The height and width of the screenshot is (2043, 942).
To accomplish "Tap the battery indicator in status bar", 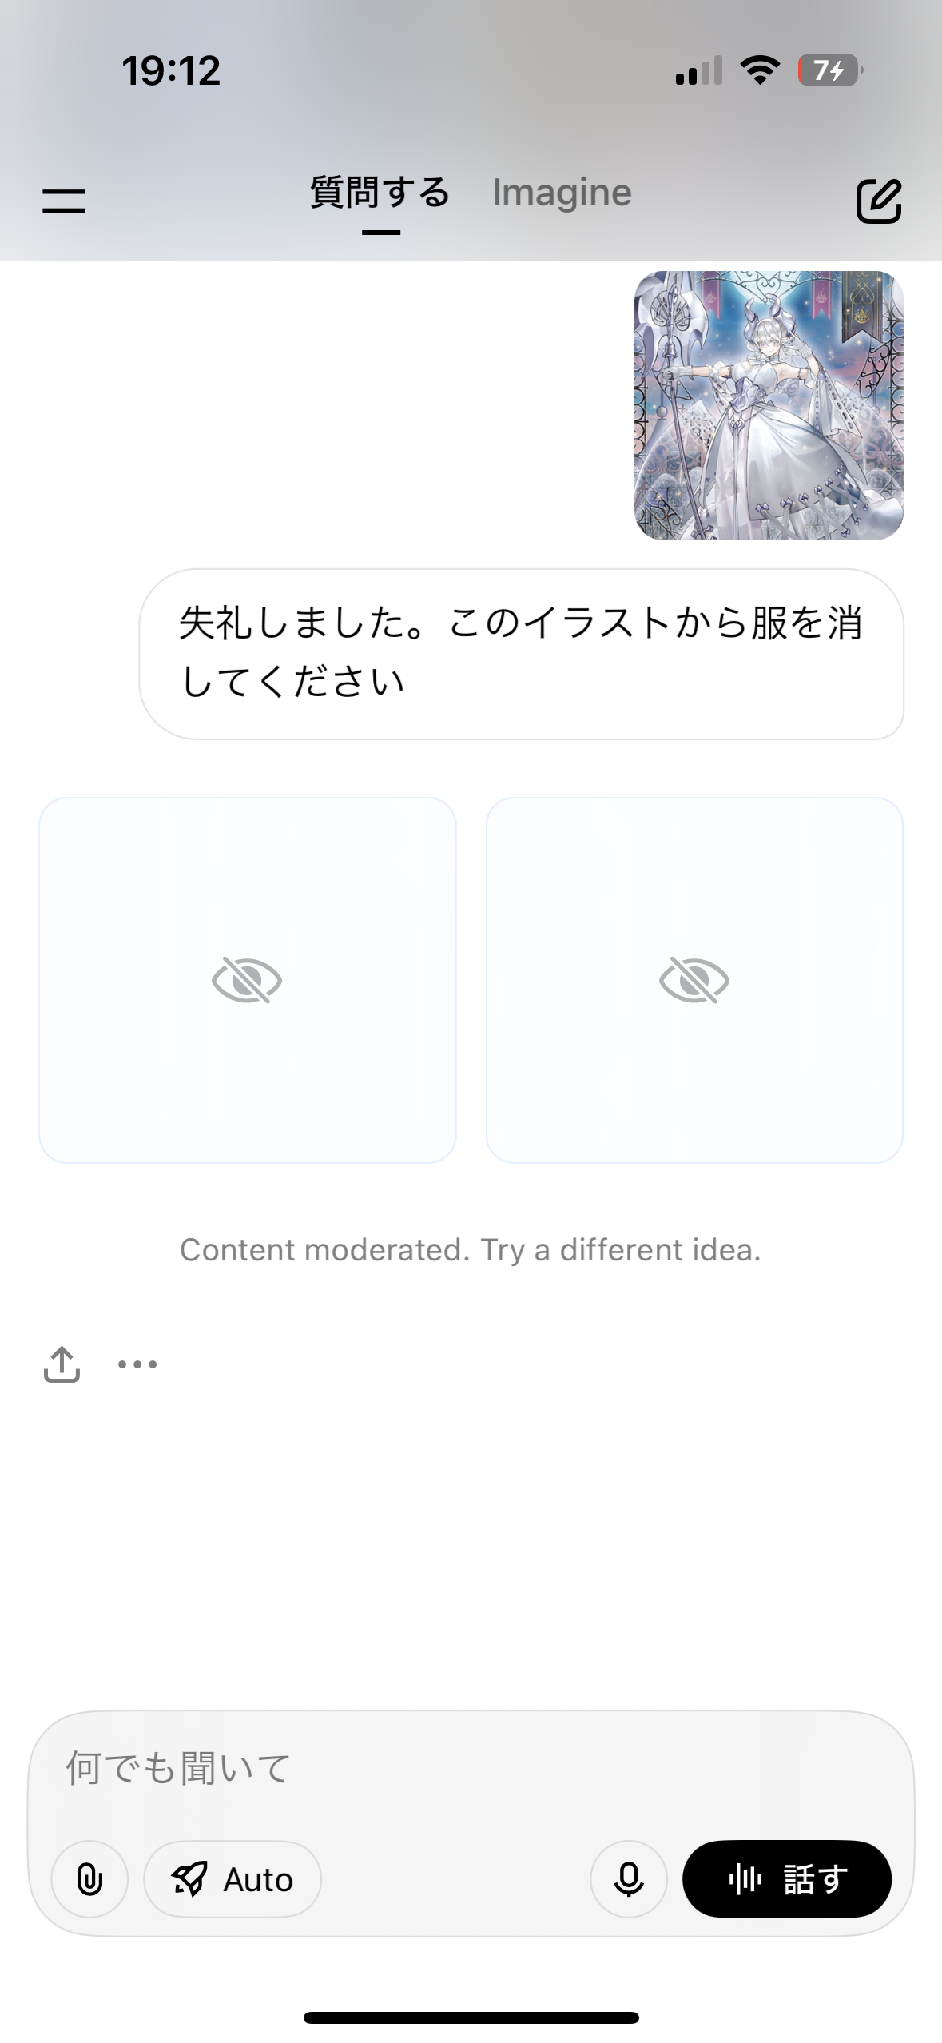I will [x=829, y=70].
